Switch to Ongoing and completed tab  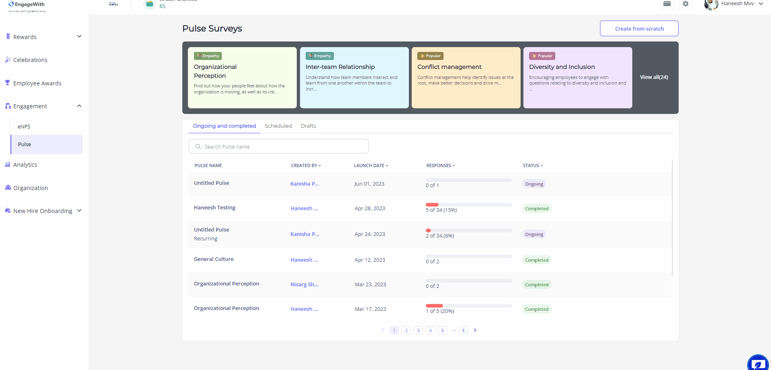(x=225, y=126)
